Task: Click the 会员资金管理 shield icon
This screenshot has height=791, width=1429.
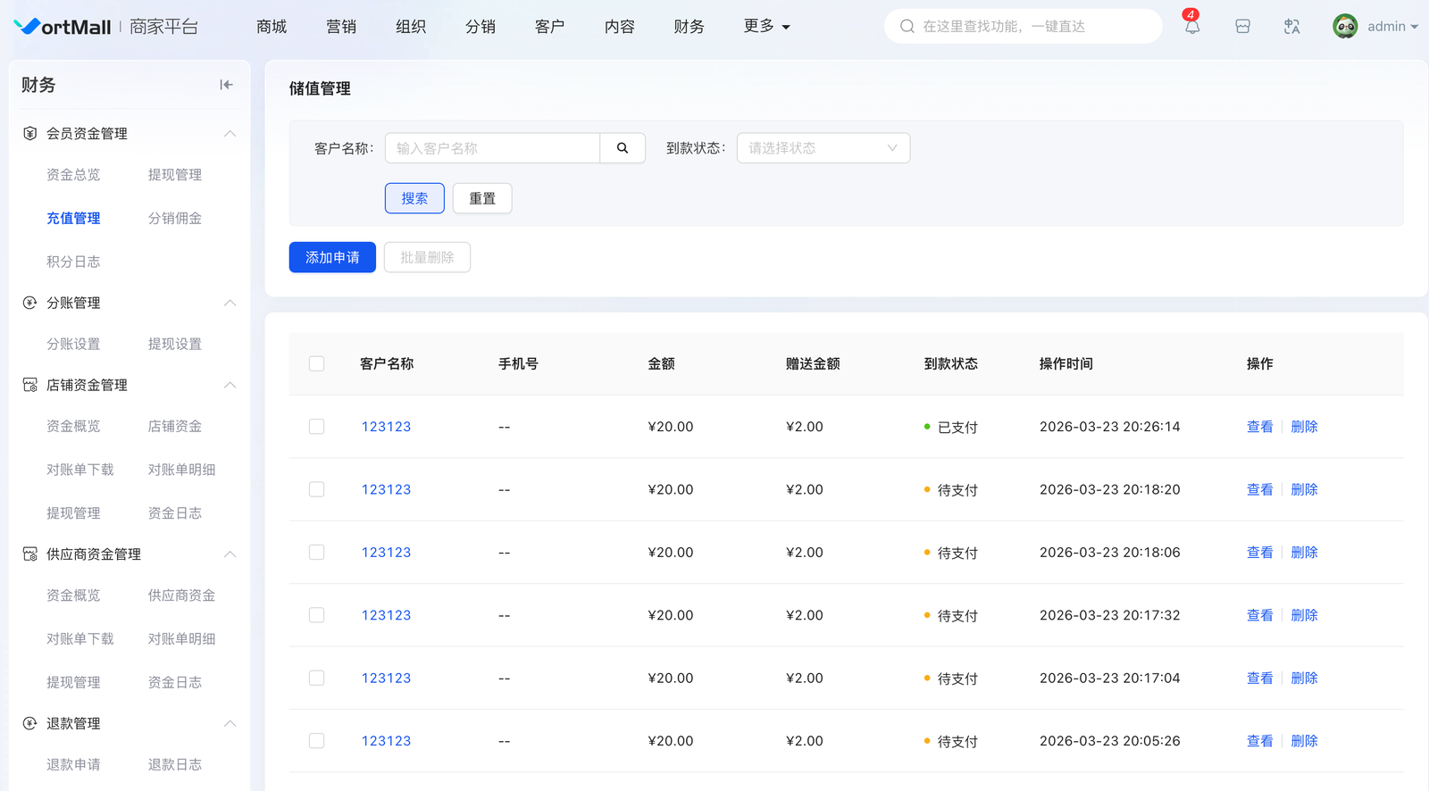Action: pos(29,134)
